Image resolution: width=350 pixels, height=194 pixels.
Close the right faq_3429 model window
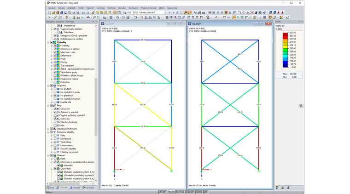tap(268, 23)
